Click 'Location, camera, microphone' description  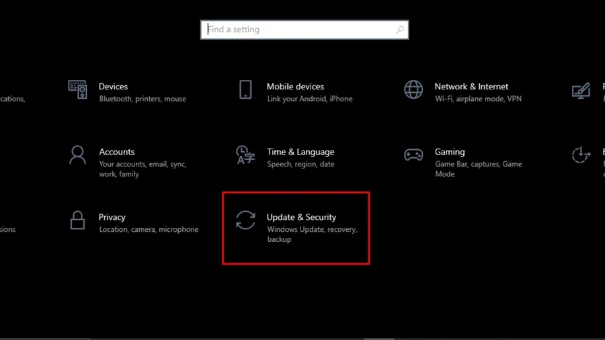[x=149, y=229]
